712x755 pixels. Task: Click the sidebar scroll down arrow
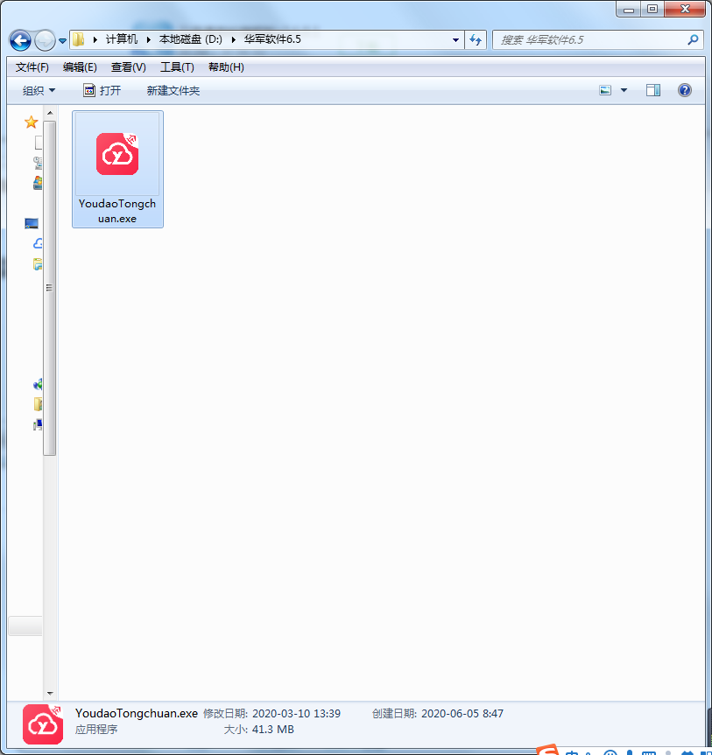pyautogui.click(x=50, y=694)
